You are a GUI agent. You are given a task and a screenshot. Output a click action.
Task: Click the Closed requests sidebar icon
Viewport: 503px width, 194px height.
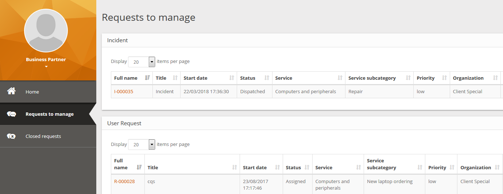point(11,136)
